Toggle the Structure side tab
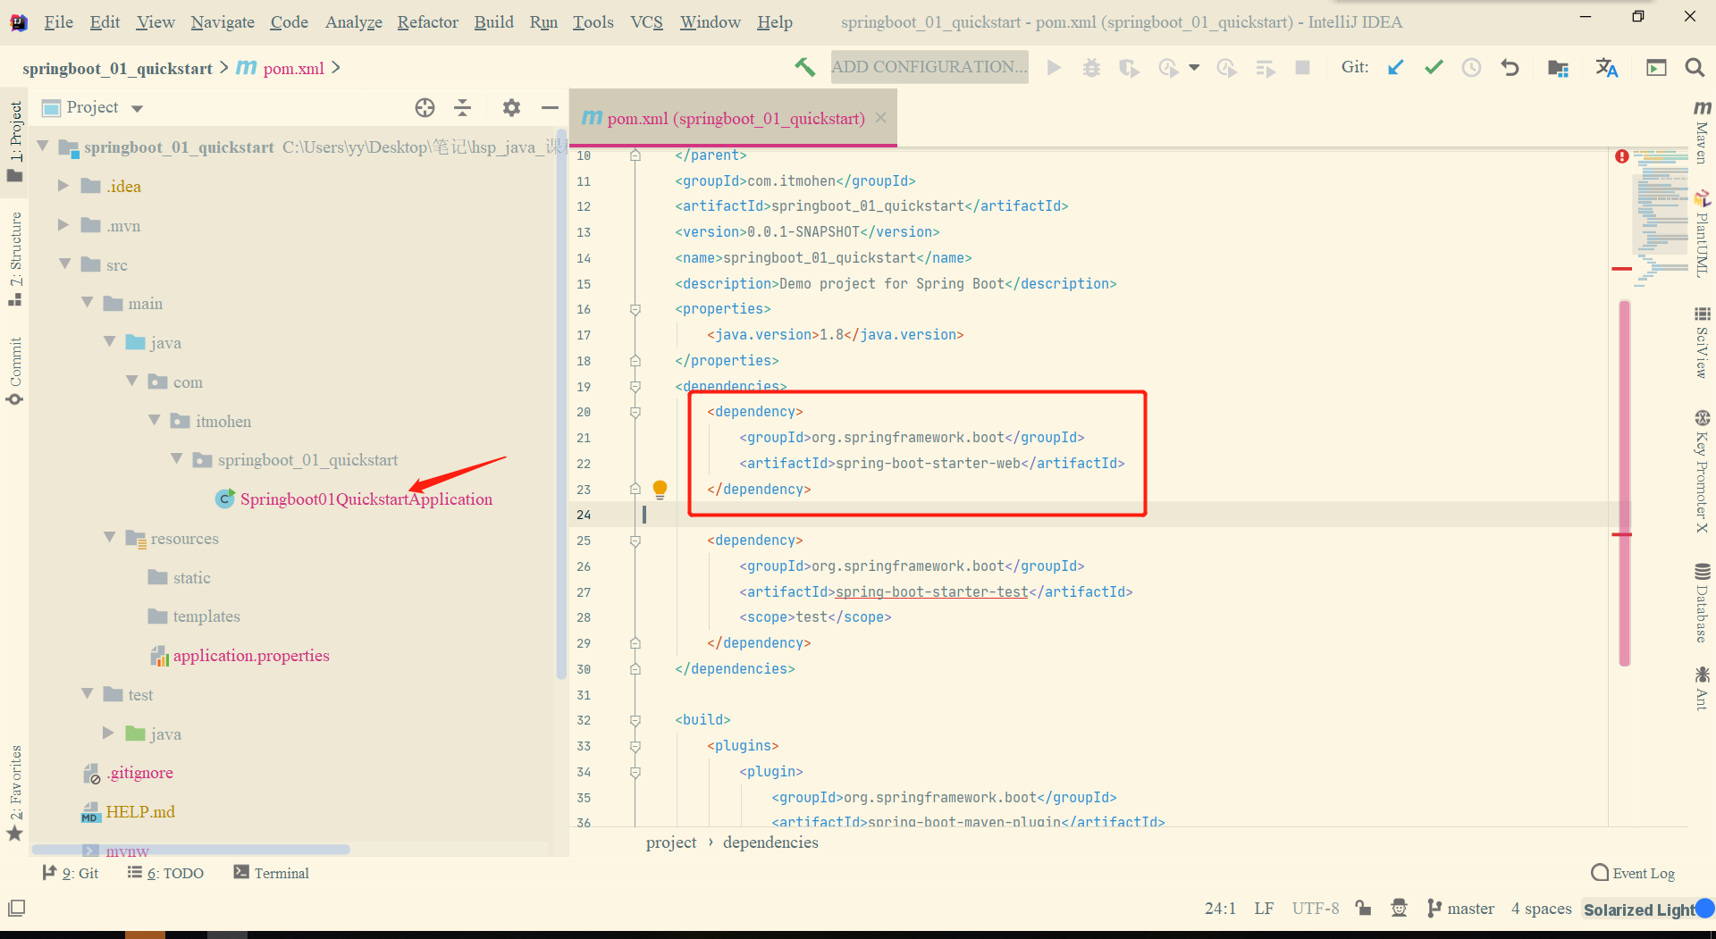1716x939 pixels. point(15,259)
